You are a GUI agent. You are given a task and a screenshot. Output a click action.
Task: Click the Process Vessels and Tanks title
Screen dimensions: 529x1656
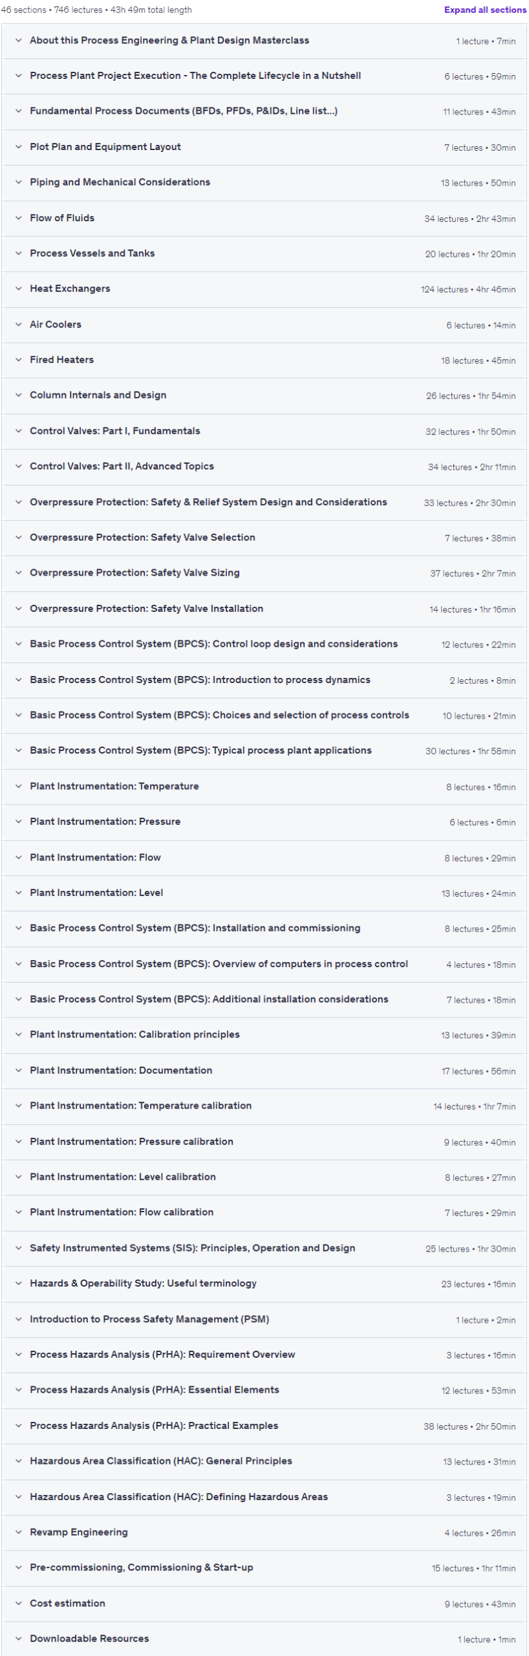pos(92,254)
